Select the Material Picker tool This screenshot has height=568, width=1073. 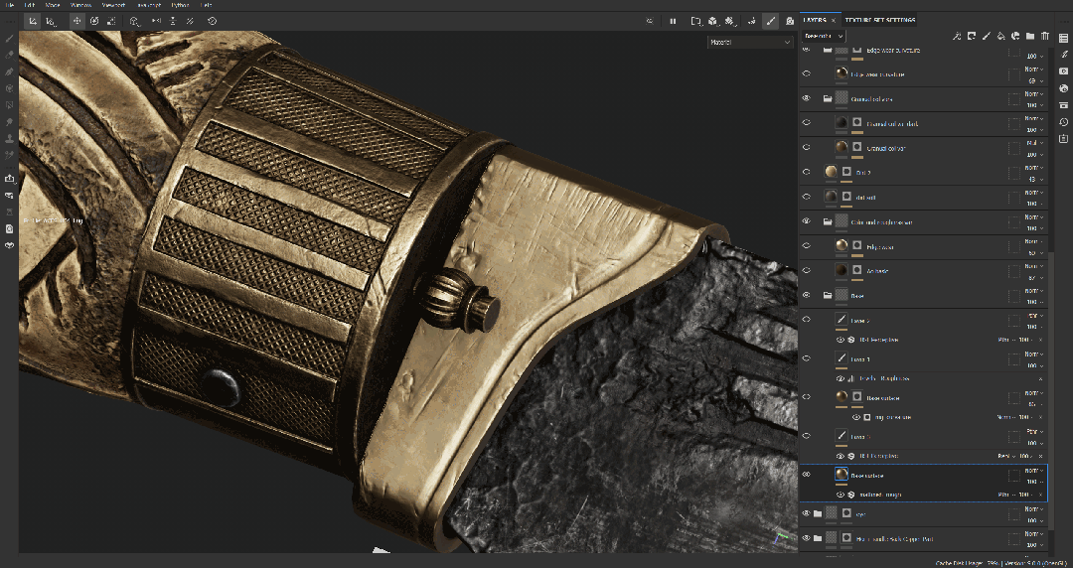10,155
